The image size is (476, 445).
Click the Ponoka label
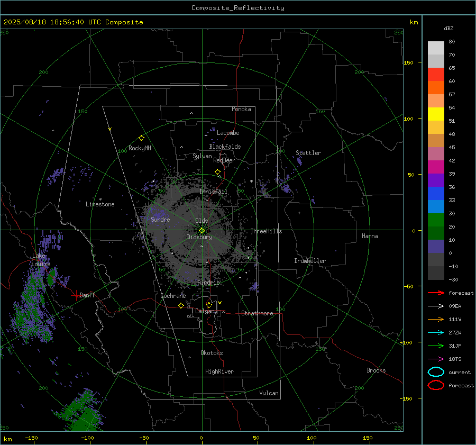click(x=241, y=109)
